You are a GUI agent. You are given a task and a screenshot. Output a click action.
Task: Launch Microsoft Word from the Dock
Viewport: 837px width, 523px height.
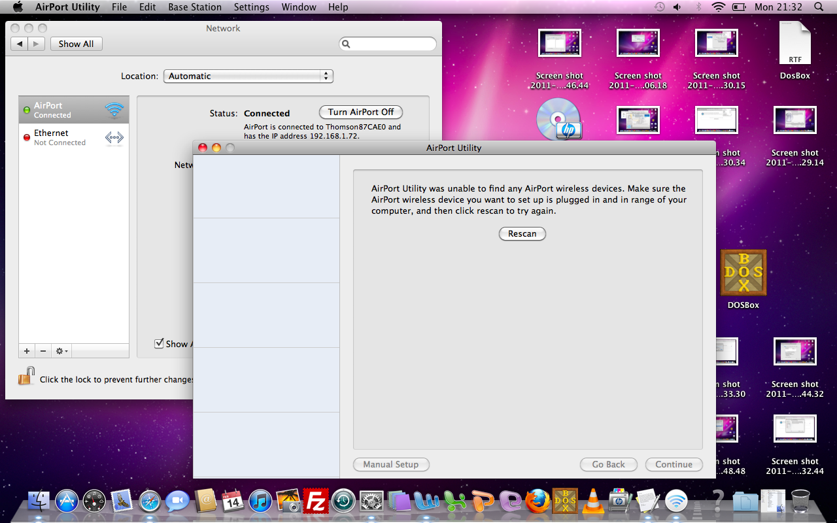(x=426, y=501)
